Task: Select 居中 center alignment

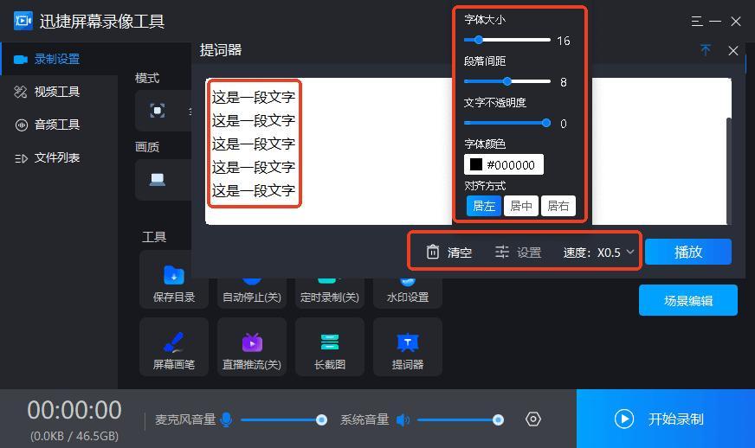Action: click(x=521, y=206)
